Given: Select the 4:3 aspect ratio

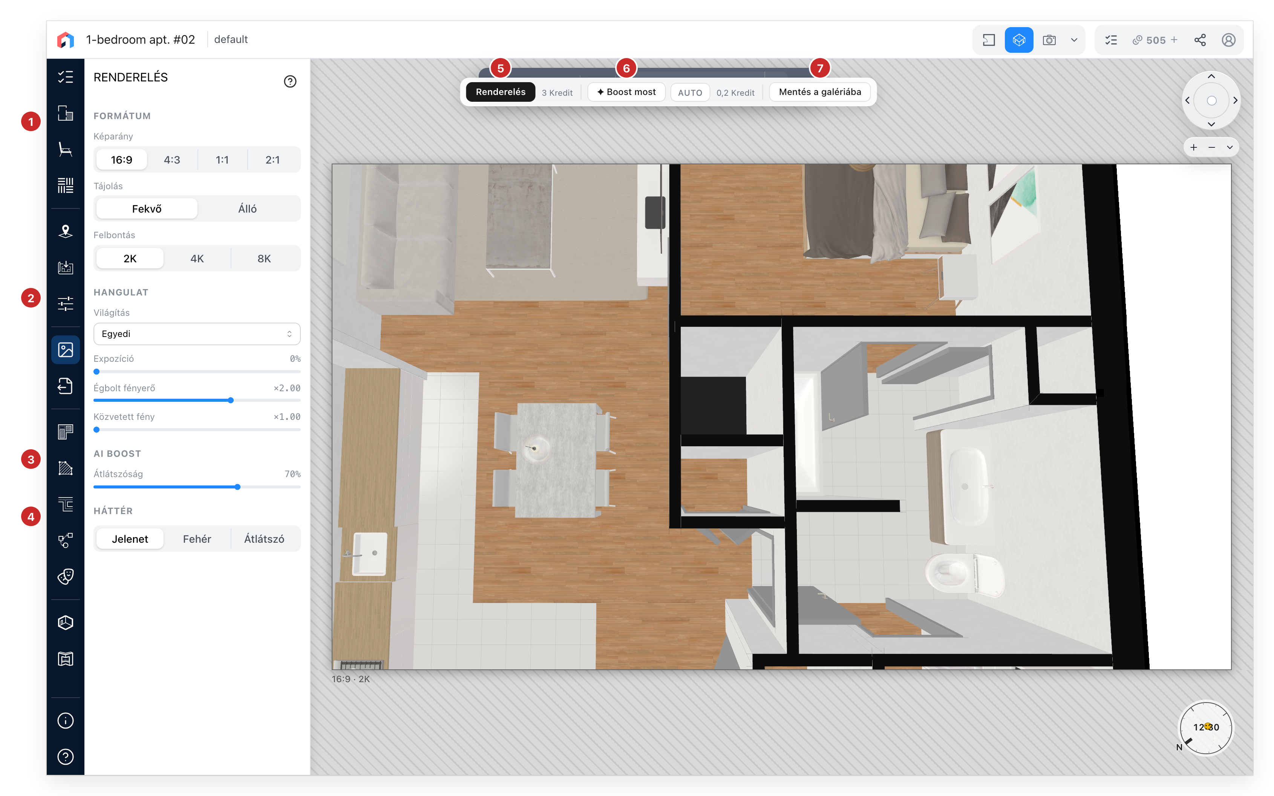Looking at the screenshot, I should (x=172, y=160).
